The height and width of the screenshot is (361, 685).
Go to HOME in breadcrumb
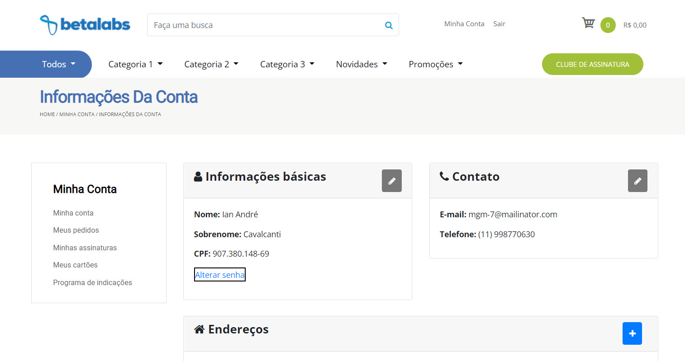click(x=47, y=114)
